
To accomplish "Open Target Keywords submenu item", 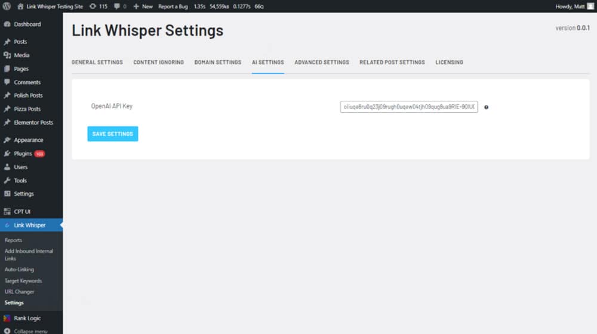I will coord(23,281).
